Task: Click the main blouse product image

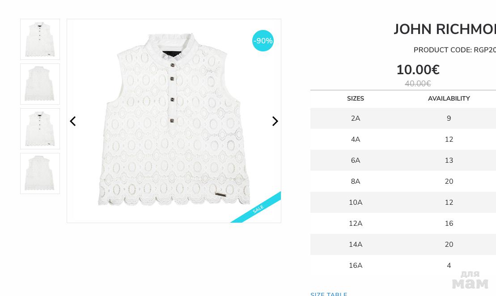Action: click(174, 121)
